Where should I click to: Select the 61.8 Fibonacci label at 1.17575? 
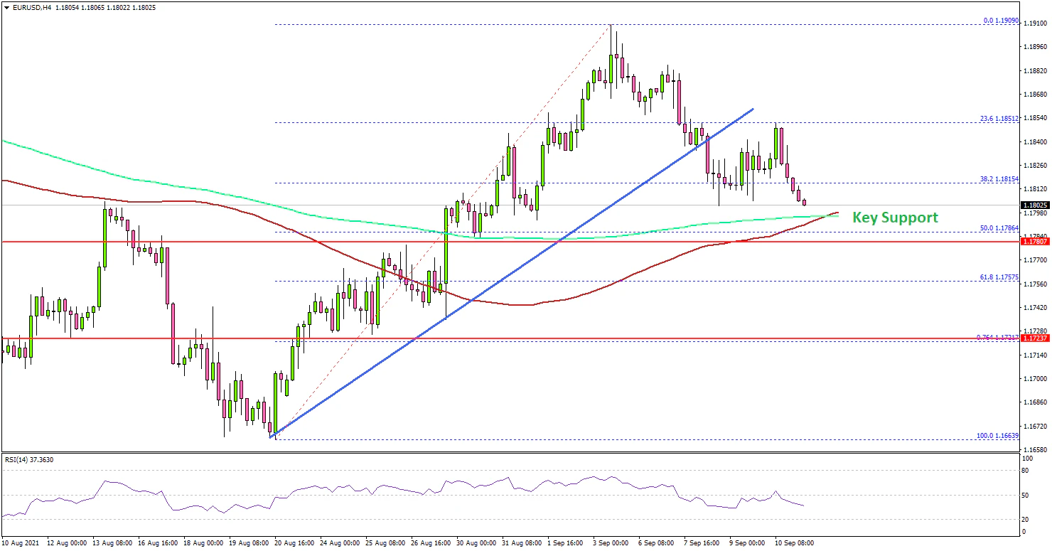tap(1000, 277)
